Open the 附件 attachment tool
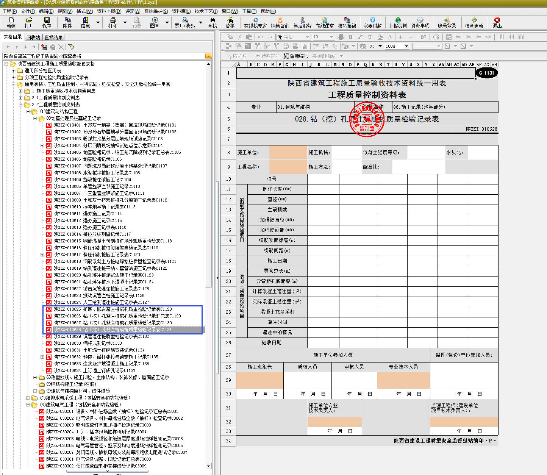 coord(67,22)
